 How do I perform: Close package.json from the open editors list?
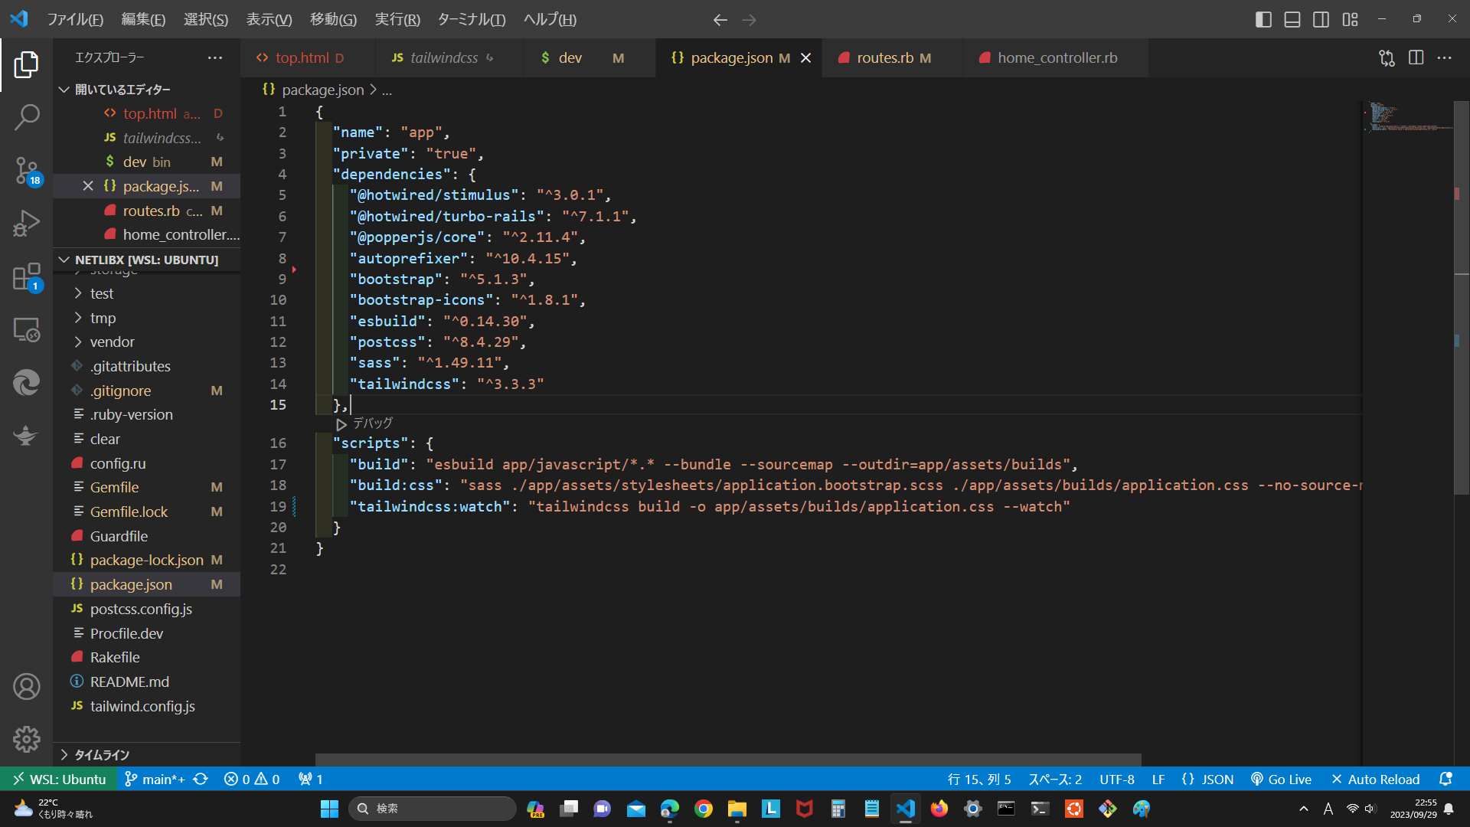[x=88, y=186]
